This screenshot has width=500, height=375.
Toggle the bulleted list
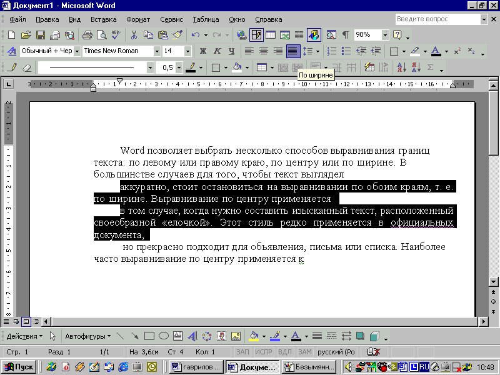tap(346, 51)
